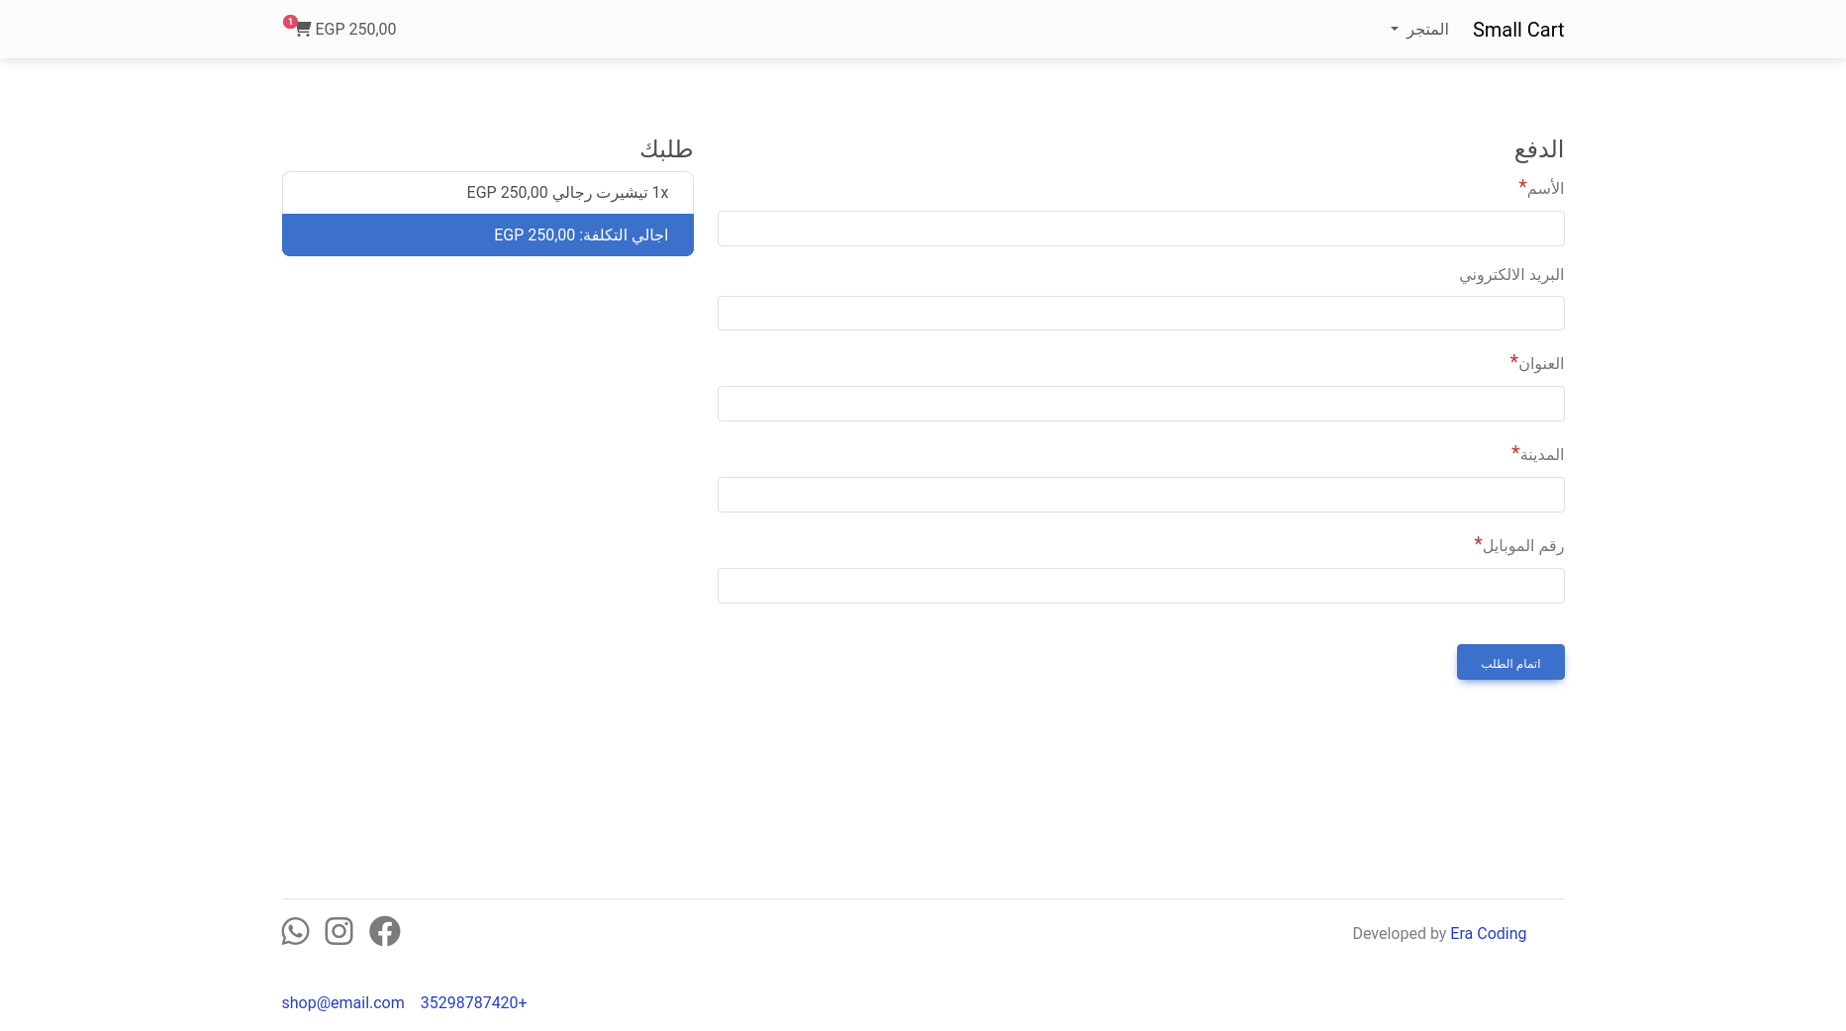Click into the المدينة city input field
The height and width of the screenshot is (1031, 1846).
[x=1140, y=495]
